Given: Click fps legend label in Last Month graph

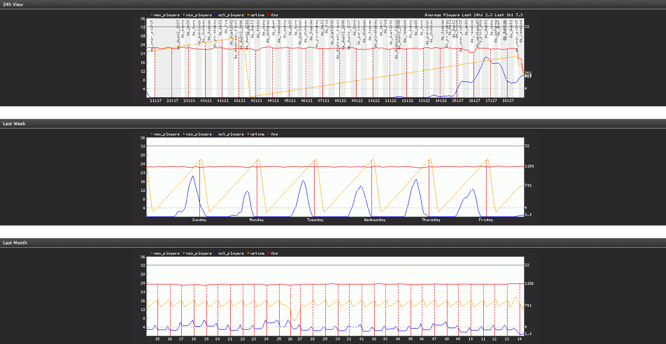Looking at the screenshot, I should [274, 253].
